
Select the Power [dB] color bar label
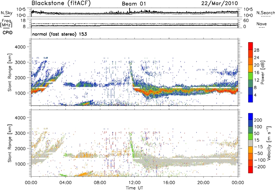click(x=263, y=72)
